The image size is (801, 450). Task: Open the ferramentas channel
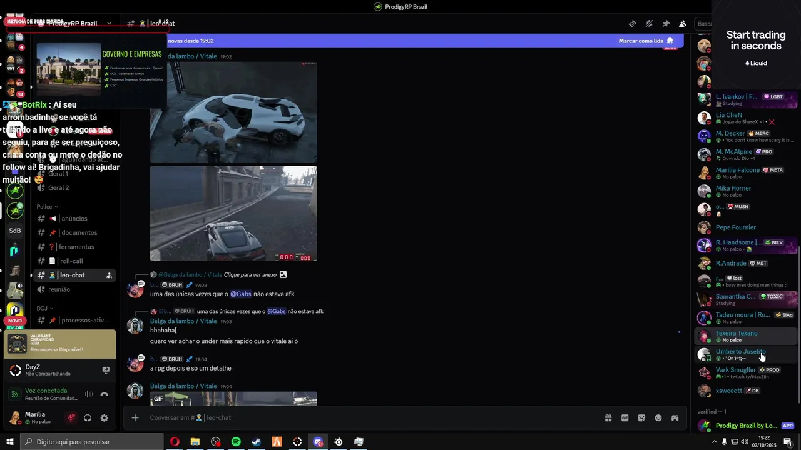click(x=75, y=247)
